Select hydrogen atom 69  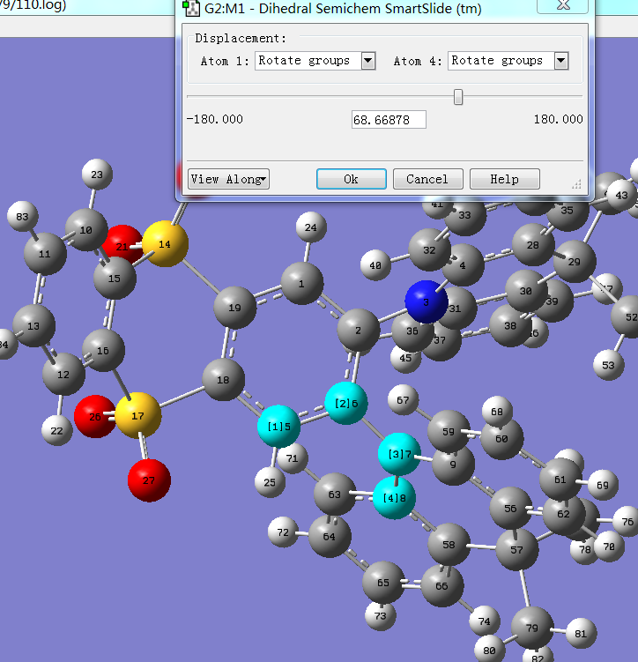pyautogui.click(x=603, y=485)
